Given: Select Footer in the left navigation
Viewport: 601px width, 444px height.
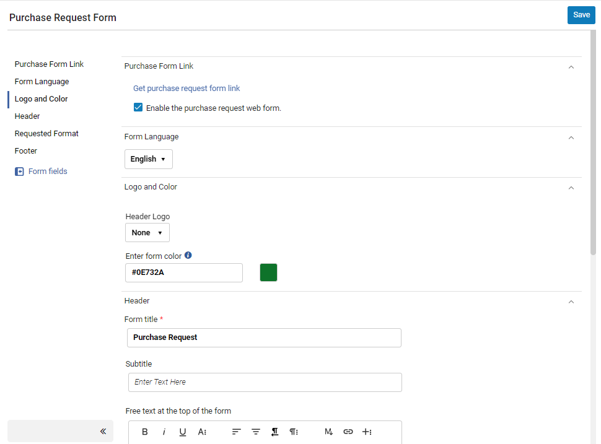Looking at the screenshot, I should [26, 151].
